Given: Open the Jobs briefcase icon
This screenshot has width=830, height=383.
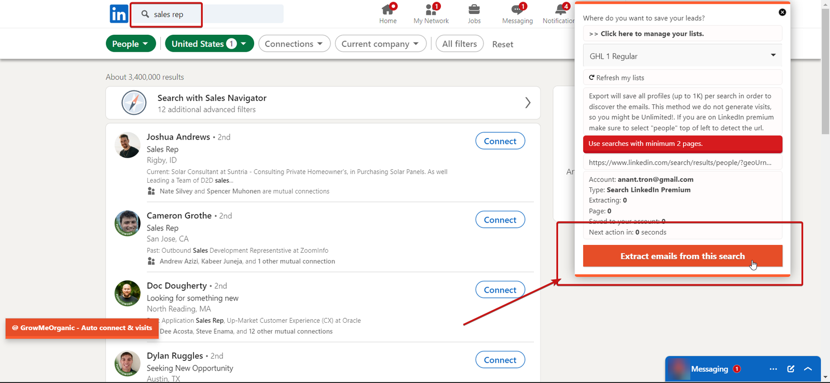Looking at the screenshot, I should tap(474, 9).
